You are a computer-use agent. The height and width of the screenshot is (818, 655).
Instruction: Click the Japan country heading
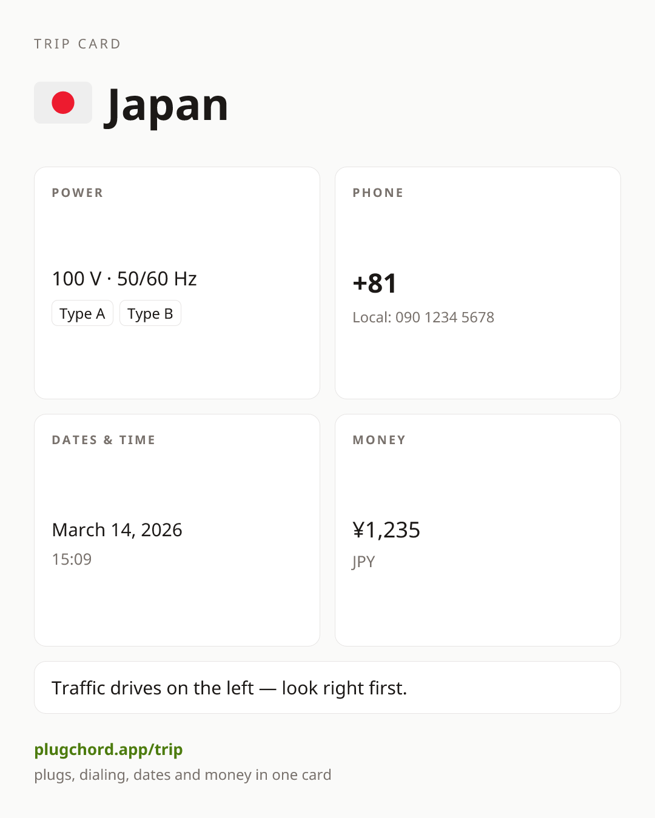pos(167,104)
